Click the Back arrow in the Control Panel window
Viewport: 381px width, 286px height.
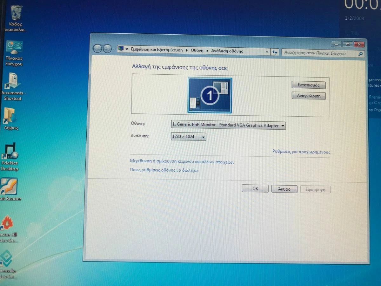click(x=98, y=49)
